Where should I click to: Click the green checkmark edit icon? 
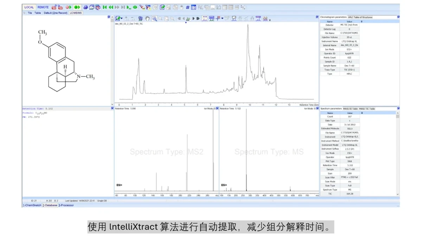click(x=162, y=7)
